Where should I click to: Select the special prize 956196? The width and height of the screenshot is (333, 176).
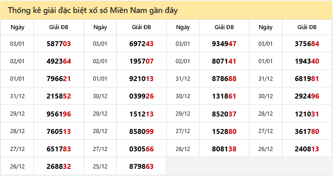[x=59, y=114]
